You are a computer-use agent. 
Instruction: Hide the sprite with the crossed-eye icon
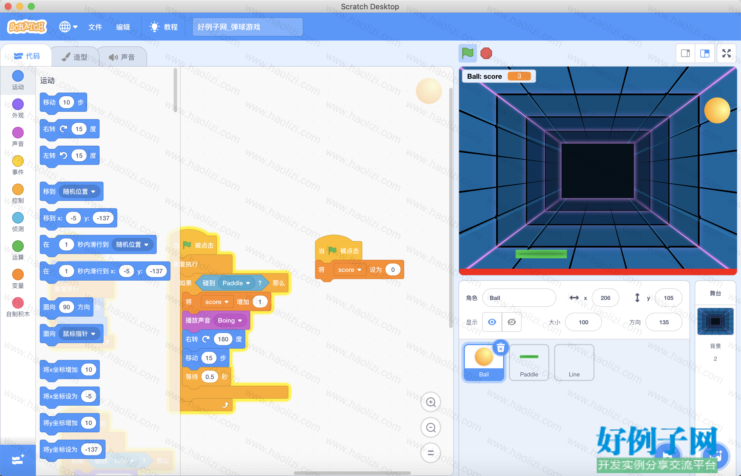[x=512, y=322]
